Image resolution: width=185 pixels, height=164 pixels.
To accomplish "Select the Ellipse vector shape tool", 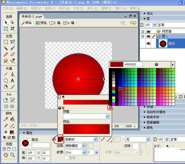I will [x=5, y=81].
